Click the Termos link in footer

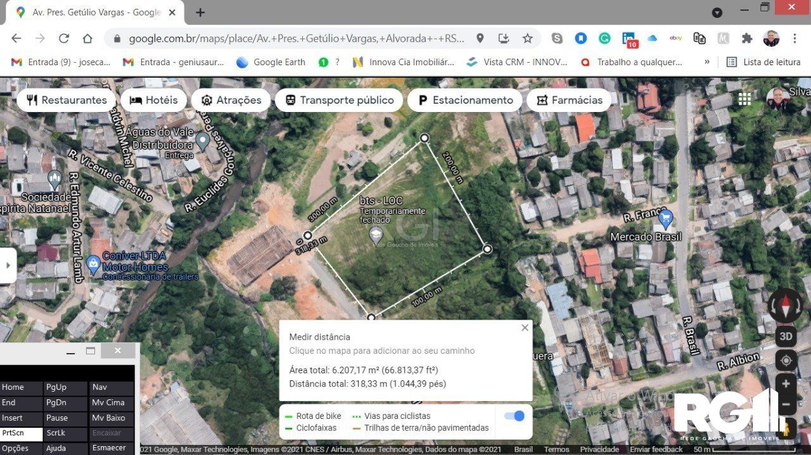(x=556, y=449)
